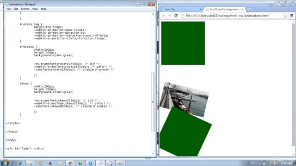Open the media player taskbar icon
Image resolution: width=296 pixels, height=166 pixels.
point(40,163)
